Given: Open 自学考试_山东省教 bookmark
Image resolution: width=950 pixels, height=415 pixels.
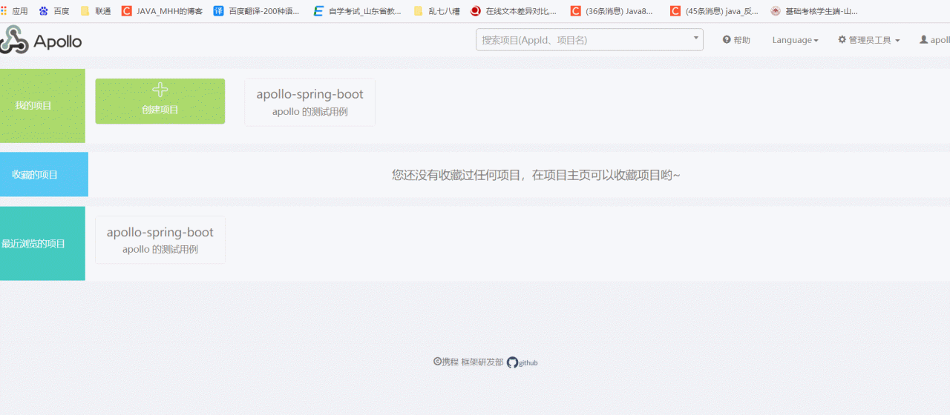Looking at the screenshot, I should 358,11.
